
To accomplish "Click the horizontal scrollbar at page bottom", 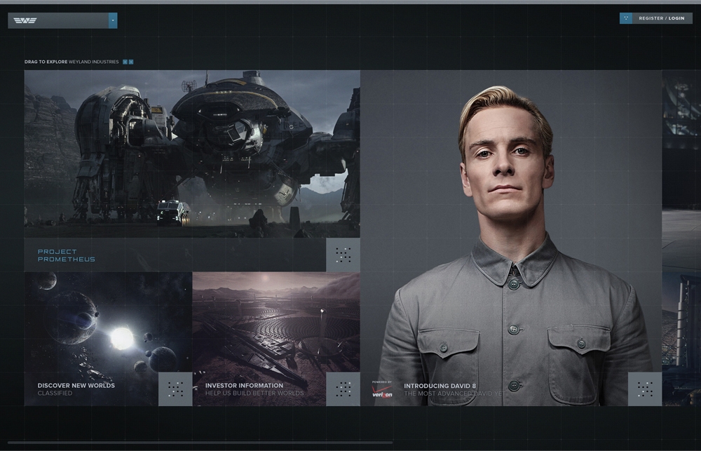I will [200, 443].
